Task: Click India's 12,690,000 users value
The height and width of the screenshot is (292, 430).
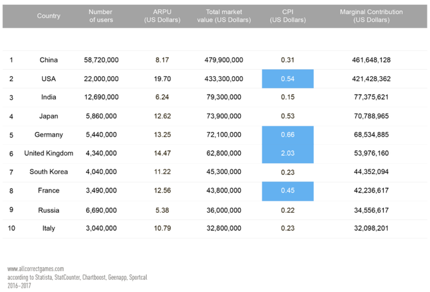Action: (101, 97)
